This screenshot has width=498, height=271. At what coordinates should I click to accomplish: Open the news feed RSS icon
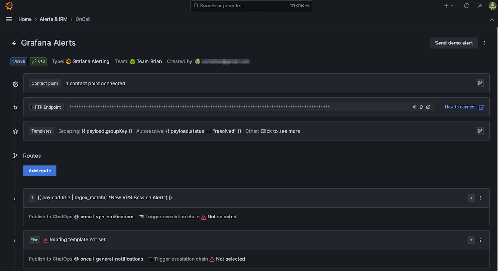point(480,6)
